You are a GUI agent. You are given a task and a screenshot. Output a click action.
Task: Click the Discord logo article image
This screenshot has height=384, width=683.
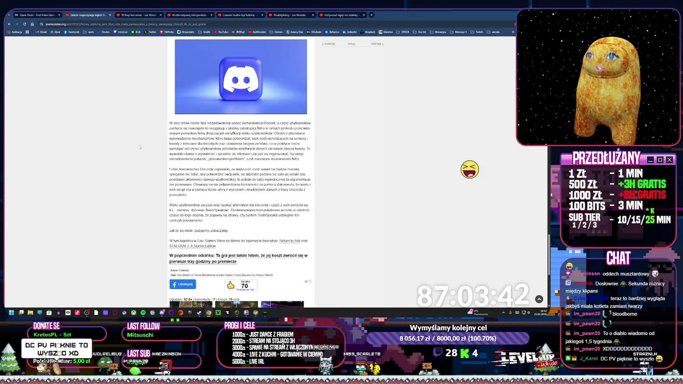pyautogui.click(x=241, y=77)
